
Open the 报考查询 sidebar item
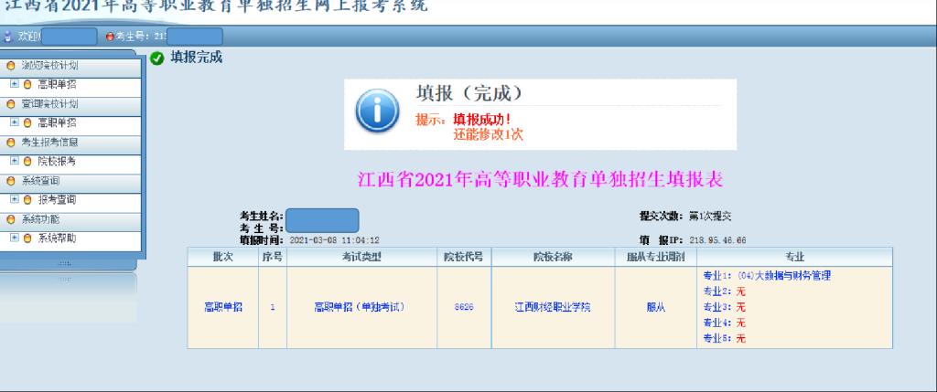[x=55, y=200]
